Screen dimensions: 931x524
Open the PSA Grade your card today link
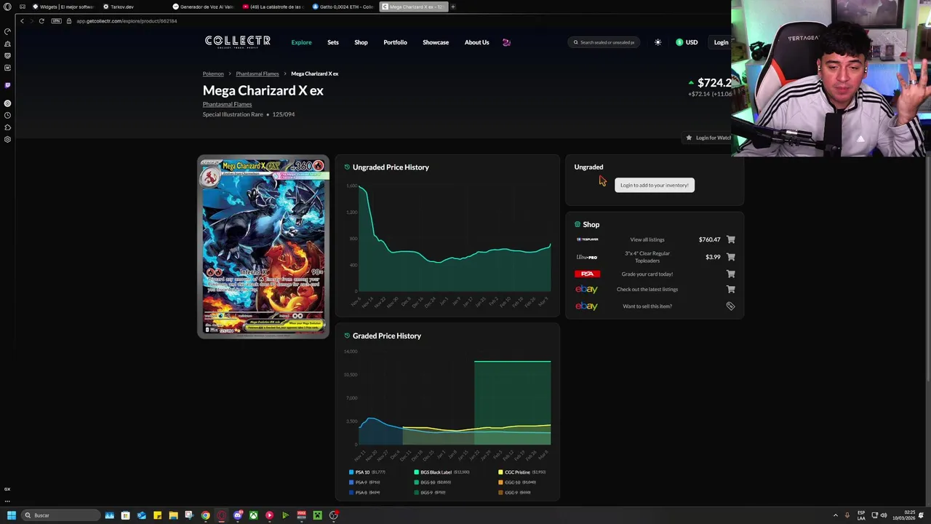click(x=647, y=274)
